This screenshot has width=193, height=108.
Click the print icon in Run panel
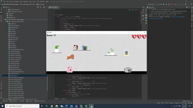[x=146, y=20]
